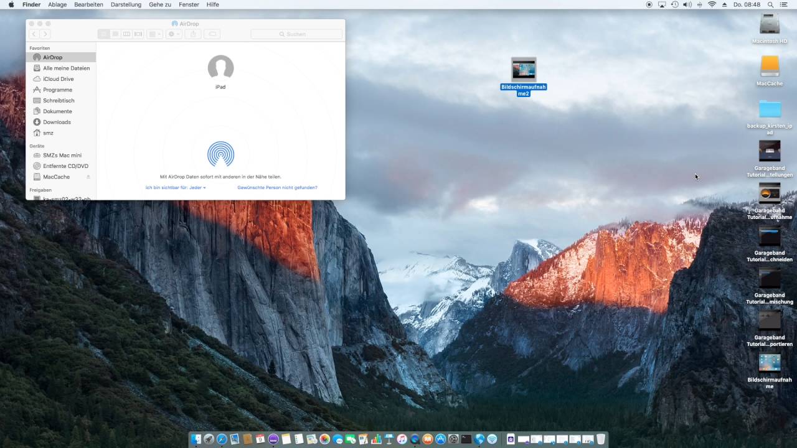This screenshot has height=448, width=797.
Task: Click 'Gewünschte Person nicht gefunden?' link
Action: click(x=277, y=187)
